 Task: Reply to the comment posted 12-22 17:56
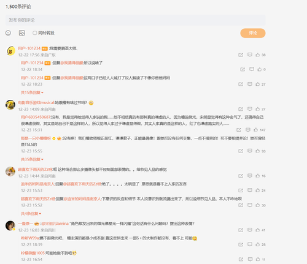(x=250, y=55)
